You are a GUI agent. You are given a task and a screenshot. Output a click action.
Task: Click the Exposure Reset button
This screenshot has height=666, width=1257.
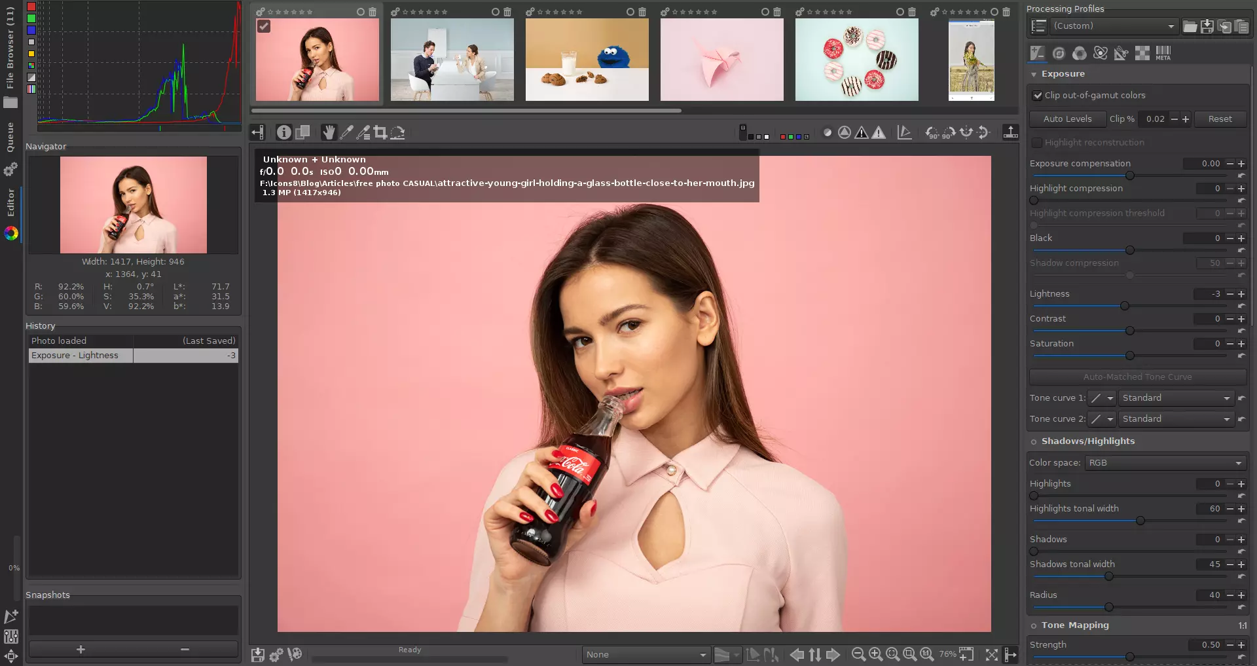tap(1220, 119)
